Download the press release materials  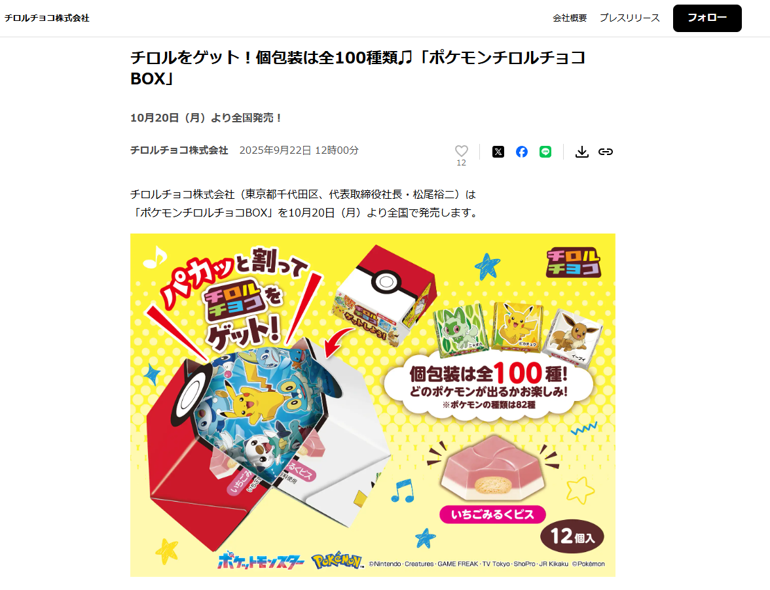[582, 152]
